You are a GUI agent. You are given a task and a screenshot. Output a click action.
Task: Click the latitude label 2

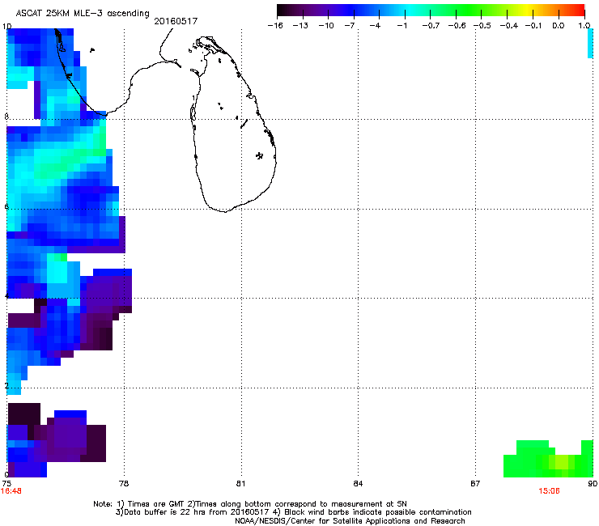6,385
